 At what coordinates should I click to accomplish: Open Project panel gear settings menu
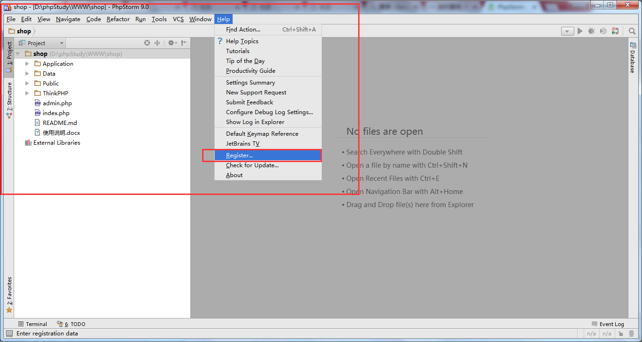172,43
